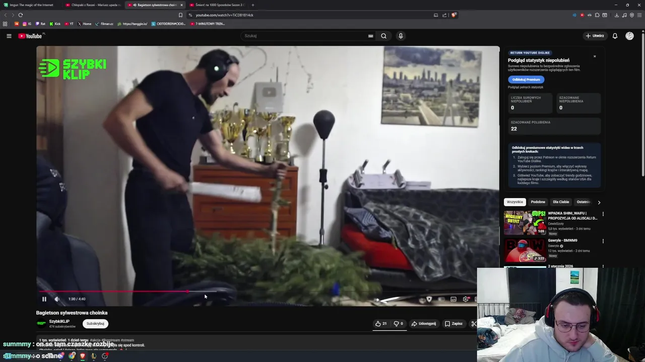
Task: Switch to the Chłopaki z Raszei tab
Action: [93, 5]
